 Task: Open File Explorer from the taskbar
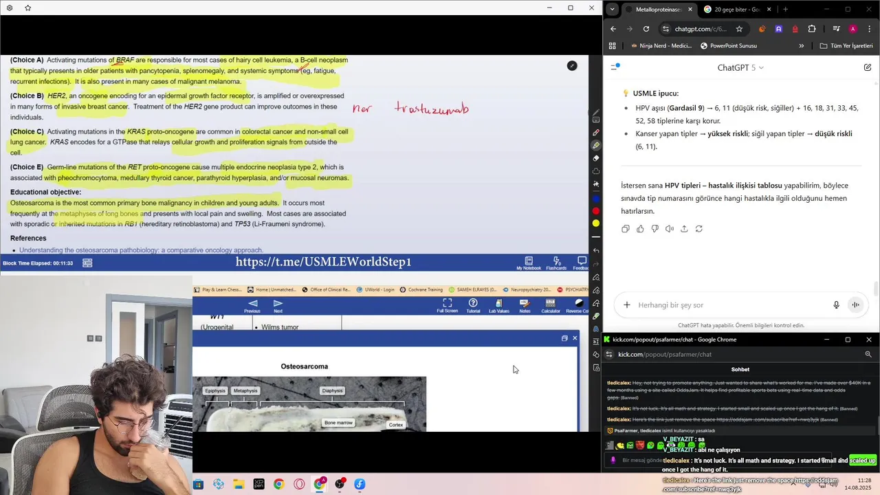click(x=238, y=484)
